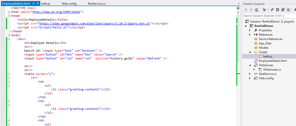Image resolution: width=296 pixels, height=126 pixels.
Task: Click the title text "EmployeeDetails" in the code
Action: (x=42, y=20)
